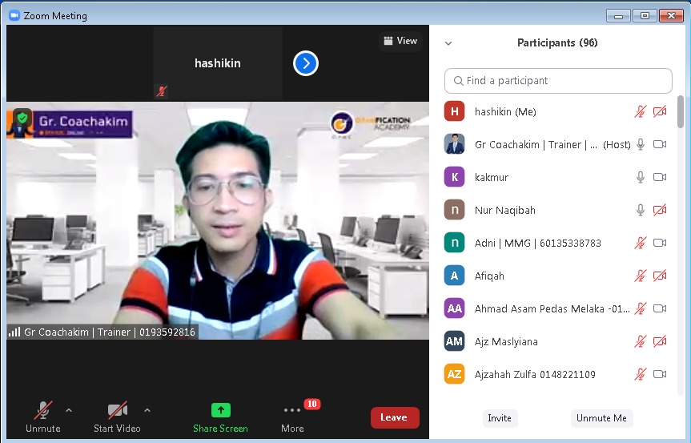Click Nur Naqibah camera-off icon
The image size is (691, 443).
tap(660, 210)
